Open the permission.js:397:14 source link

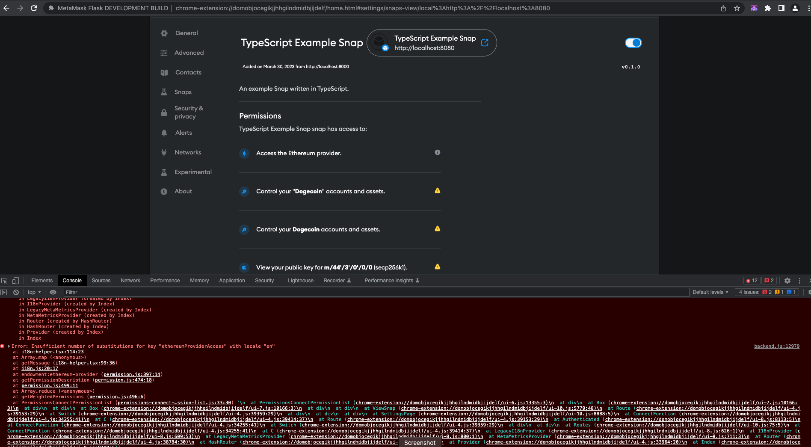[x=132, y=374]
